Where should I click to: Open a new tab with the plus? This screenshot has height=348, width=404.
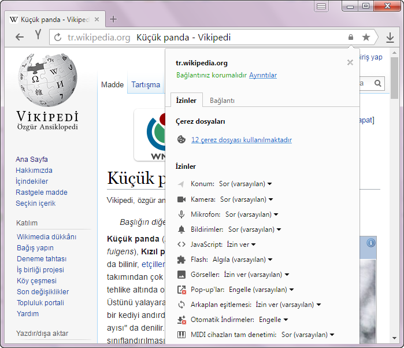(113, 19)
